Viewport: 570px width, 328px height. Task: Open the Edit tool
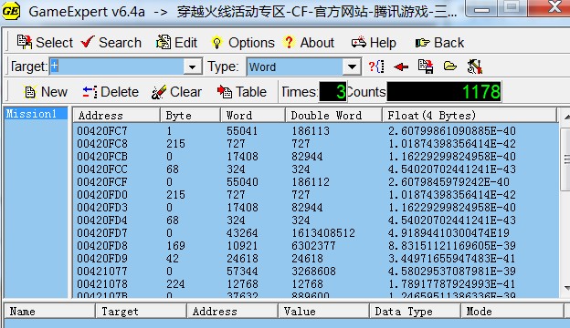(x=176, y=43)
